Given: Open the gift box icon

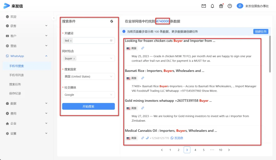Looking at the screenshot, I should coord(221,6).
